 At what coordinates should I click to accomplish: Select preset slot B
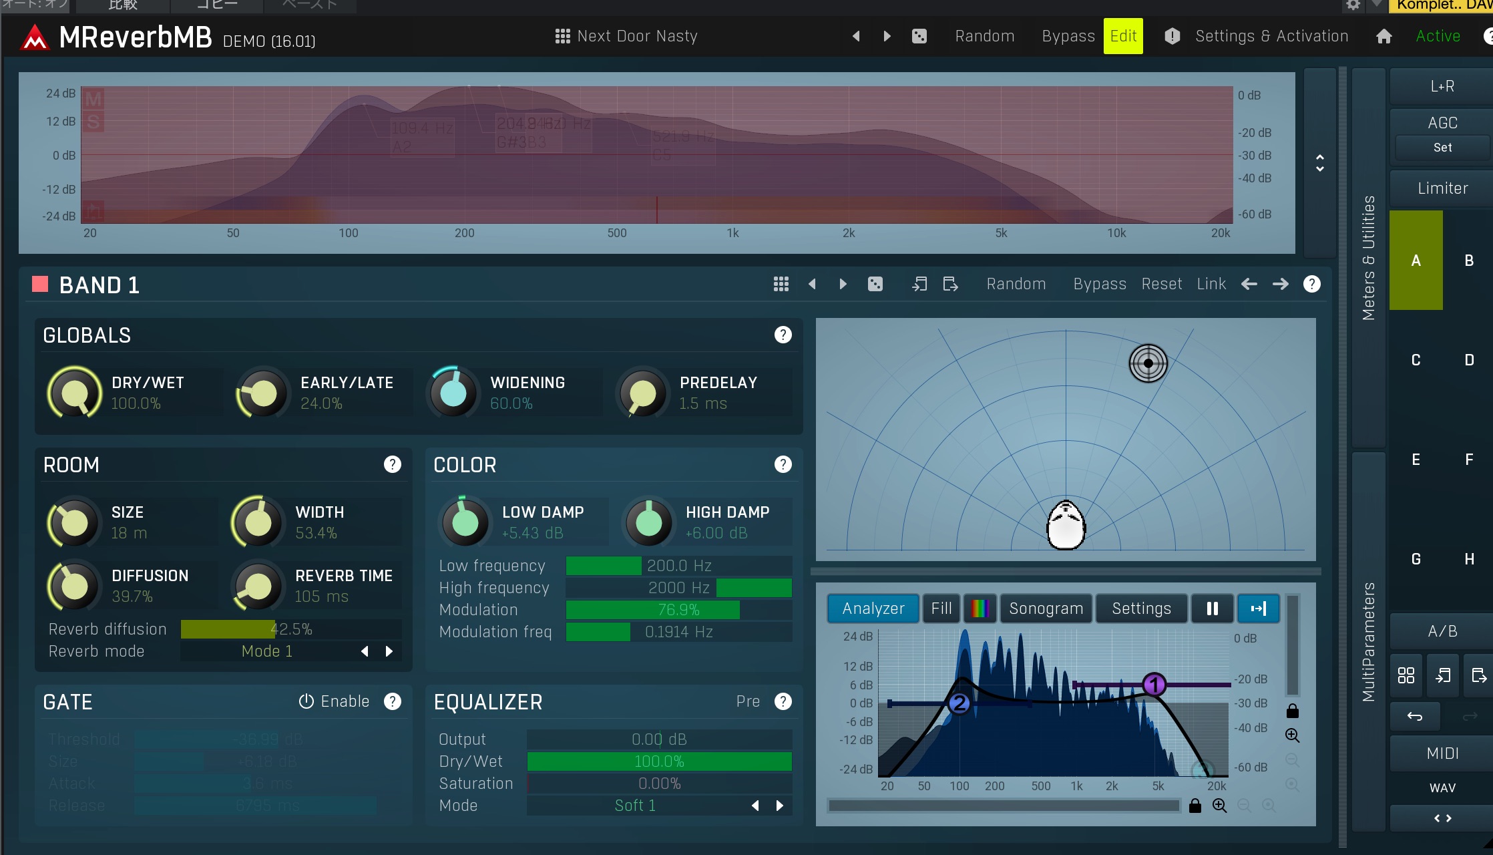(1469, 261)
